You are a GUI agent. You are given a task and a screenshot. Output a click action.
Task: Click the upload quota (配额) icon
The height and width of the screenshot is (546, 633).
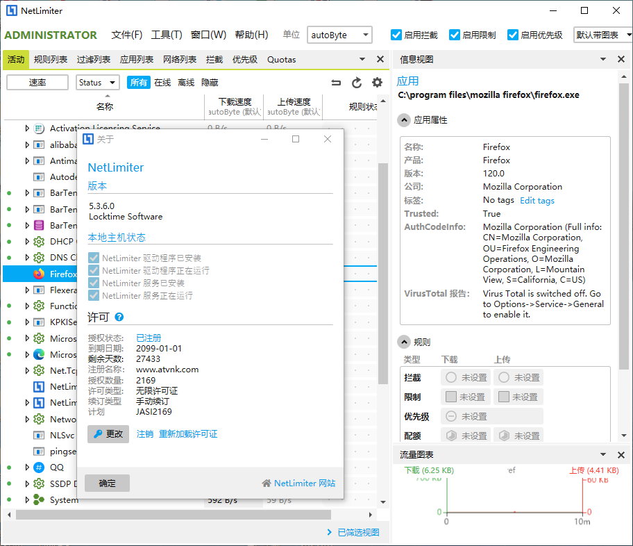[504, 436]
